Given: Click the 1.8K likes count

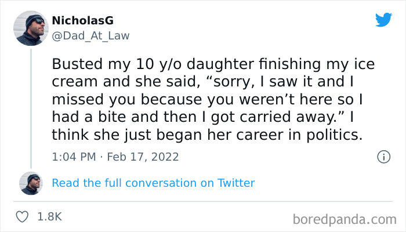Looking at the screenshot, I should click(49, 217).
